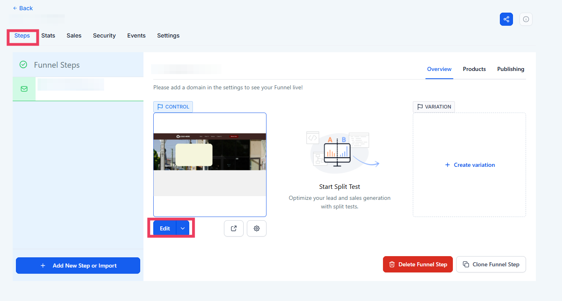Screen dimensions: 562x301
Task: Select the Products tab
Action: [x=474, y=69]
